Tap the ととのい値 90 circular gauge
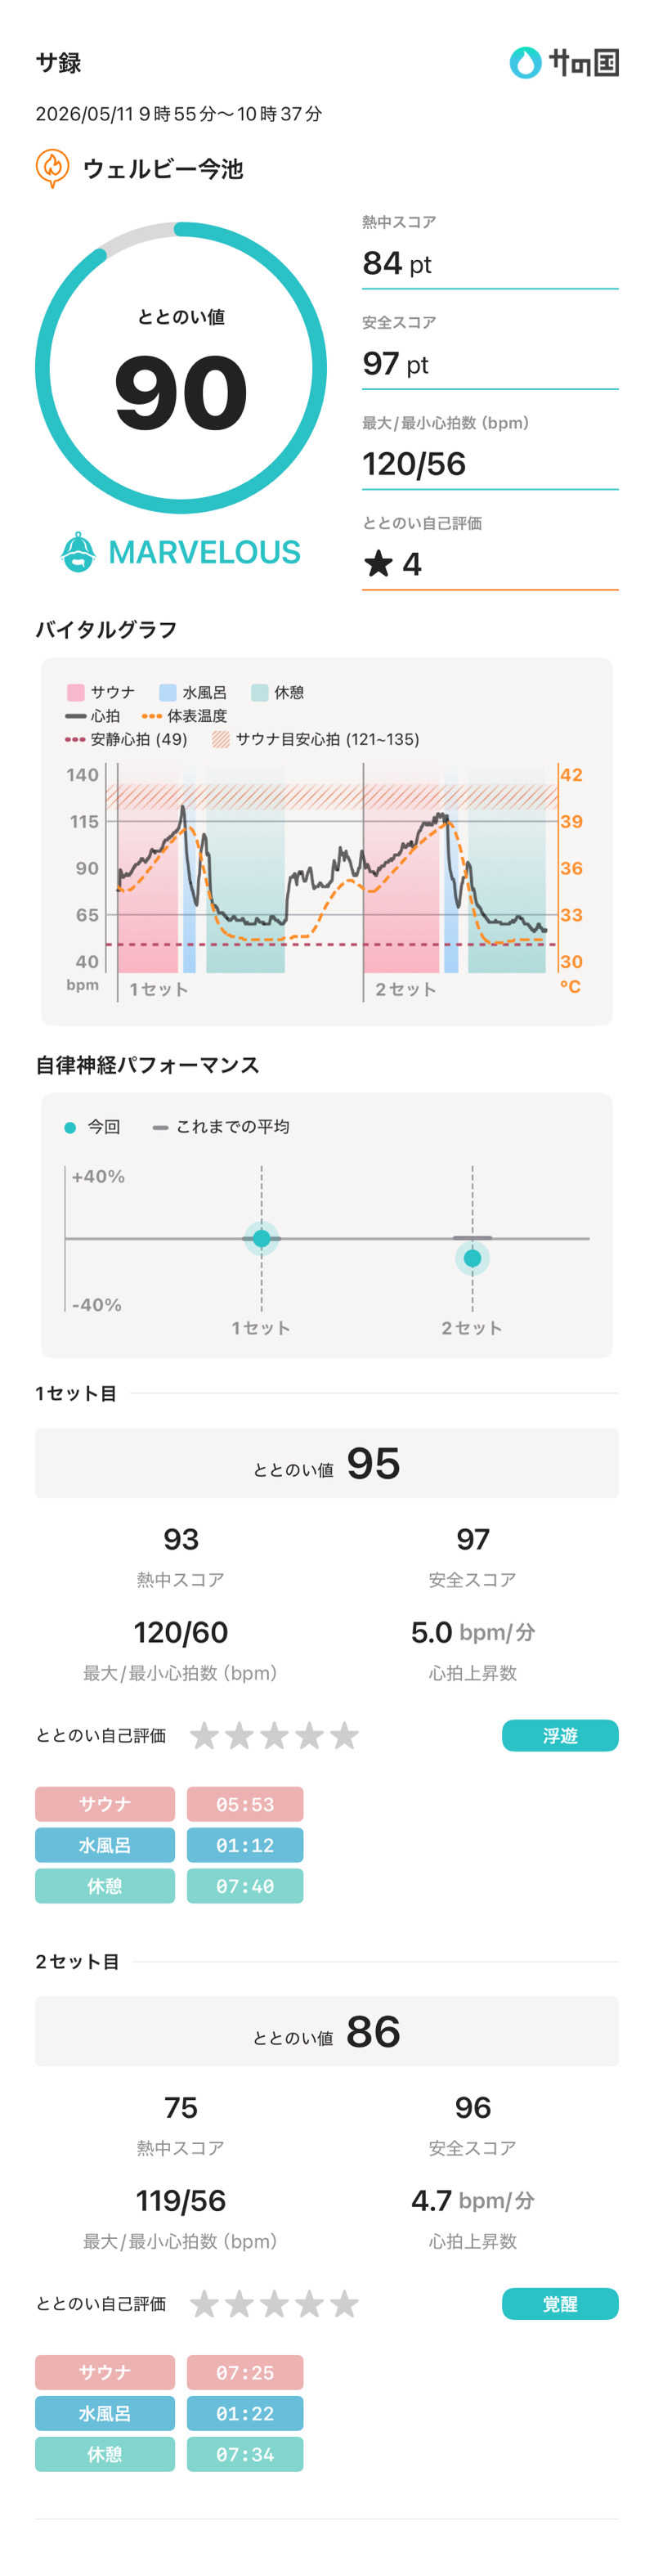 coord(181,368)
